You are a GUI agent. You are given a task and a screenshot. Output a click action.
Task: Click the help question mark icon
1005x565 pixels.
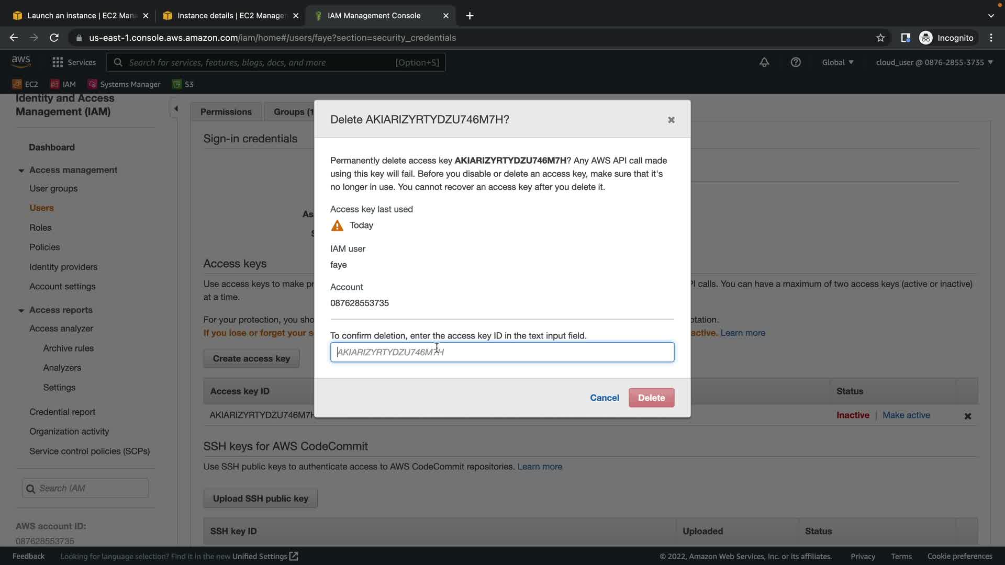coord(796,62)
